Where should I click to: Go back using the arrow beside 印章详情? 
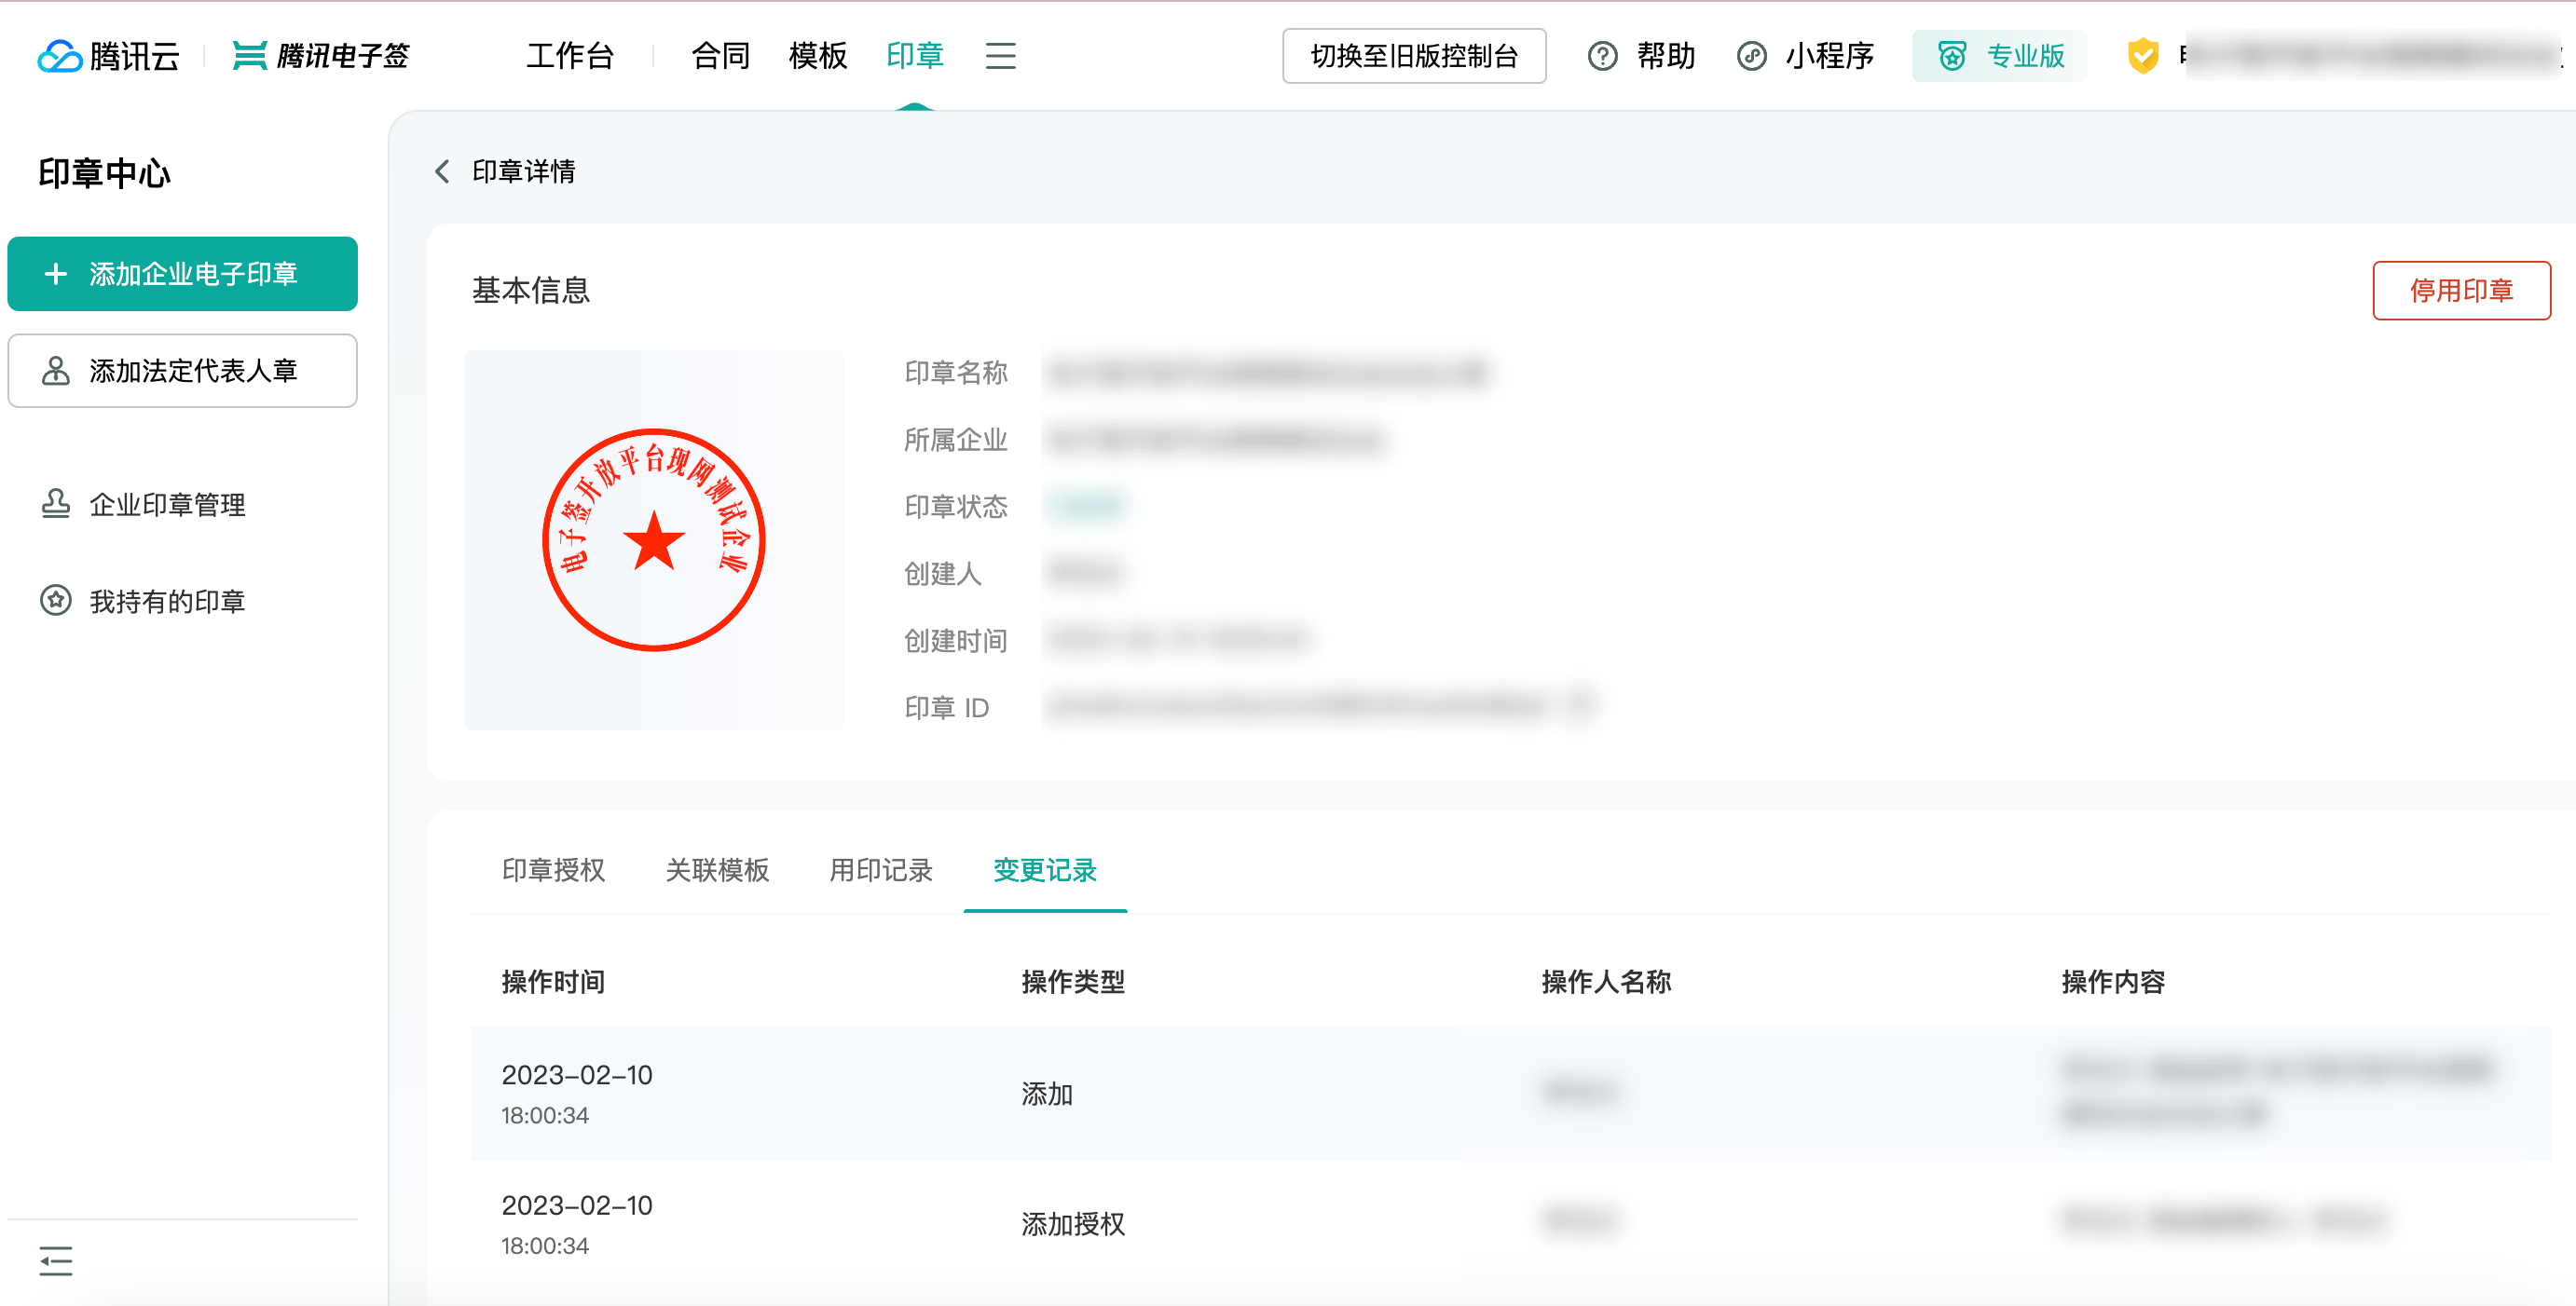coord(442,172)
